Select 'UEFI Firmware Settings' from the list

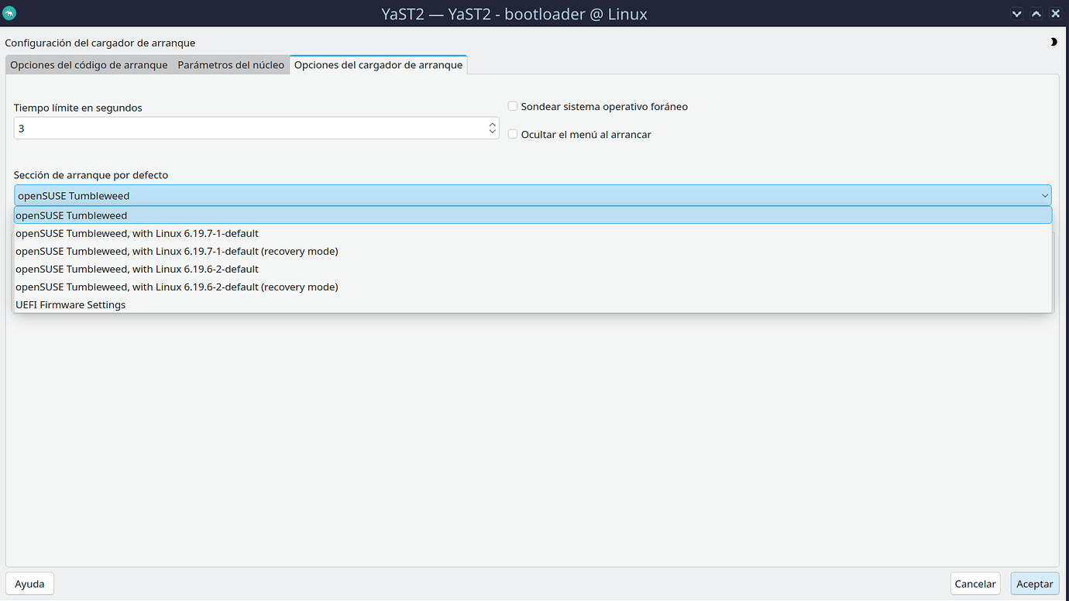[x=70, y=304]
